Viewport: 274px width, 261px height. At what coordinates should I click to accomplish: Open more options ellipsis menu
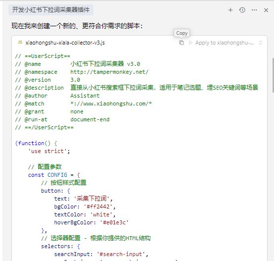[254, 10]
